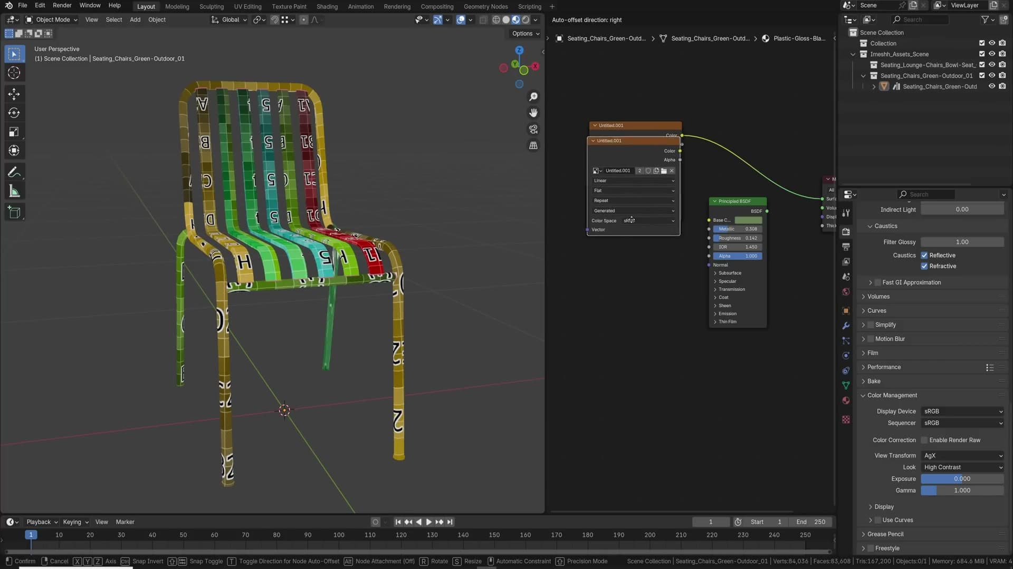
Task: Click the Base Color swatch in Principled BSDF
Action: tap(748, 220)
